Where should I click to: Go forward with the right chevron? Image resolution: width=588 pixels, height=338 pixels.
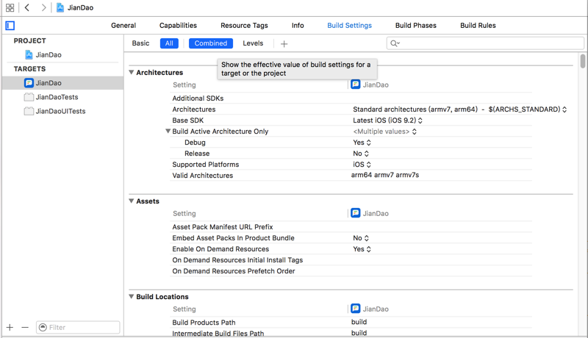pos(43,7)
